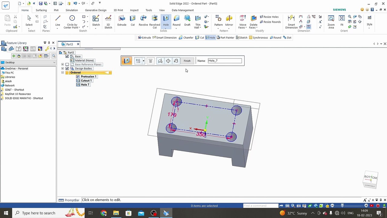The height and width of the screenshot is (218, 387).
Task: Collapse the Ordered node
Action: click(63, 73)
